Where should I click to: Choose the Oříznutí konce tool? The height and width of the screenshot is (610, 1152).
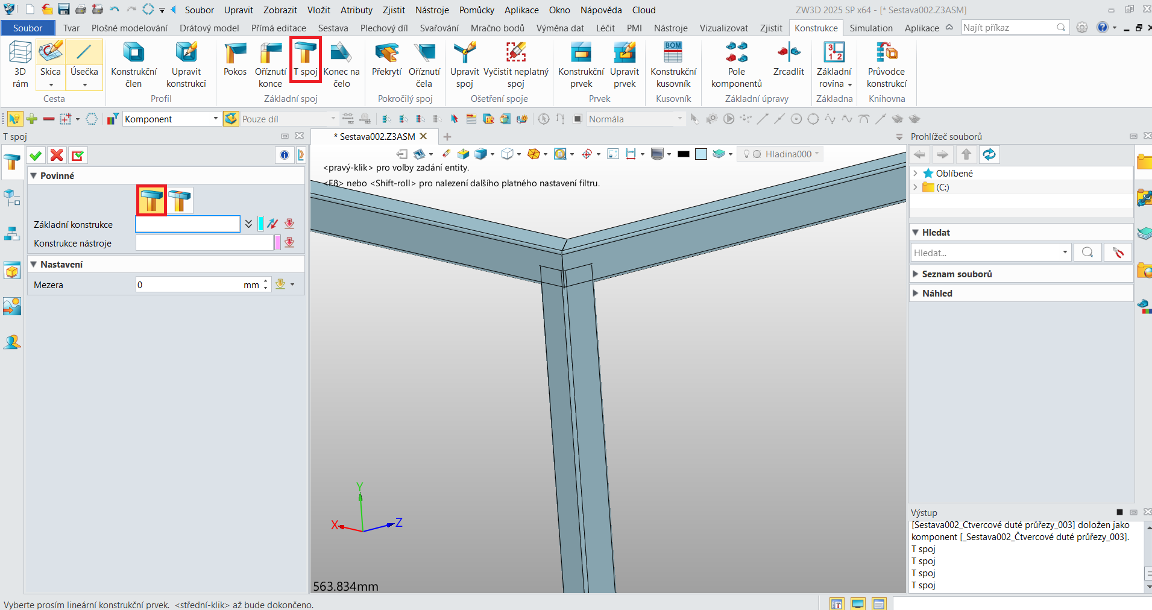(270, 64)
